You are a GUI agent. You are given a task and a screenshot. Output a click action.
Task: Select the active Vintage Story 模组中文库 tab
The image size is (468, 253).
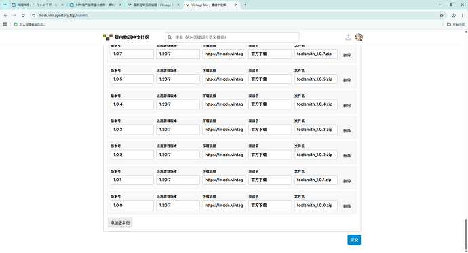(x=212, y=5)
